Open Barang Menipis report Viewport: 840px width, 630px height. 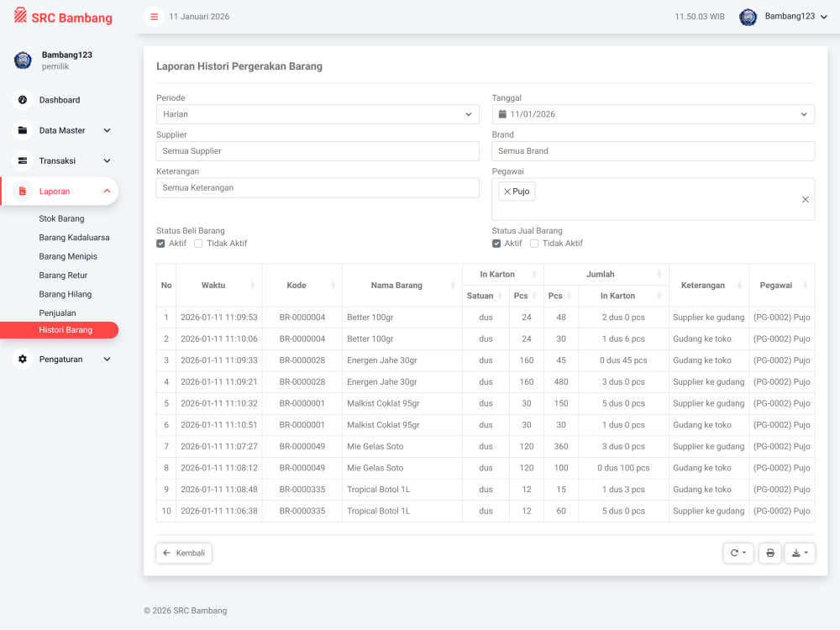point(68,256)
